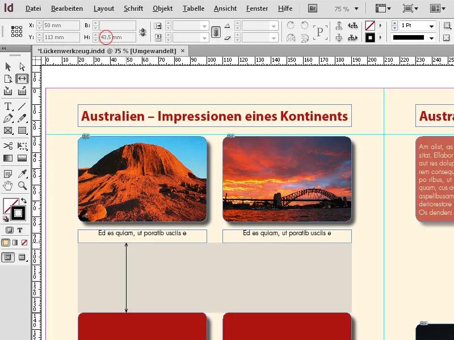
Task: Select the Content Collector tool
Action: 8,91
